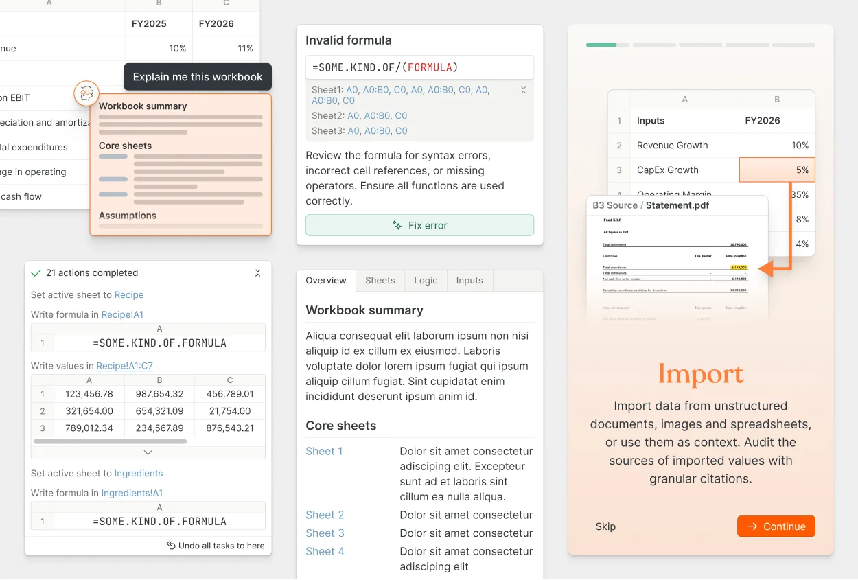Switch to the Logic tab
858x580 pixels.
(426, 281)
